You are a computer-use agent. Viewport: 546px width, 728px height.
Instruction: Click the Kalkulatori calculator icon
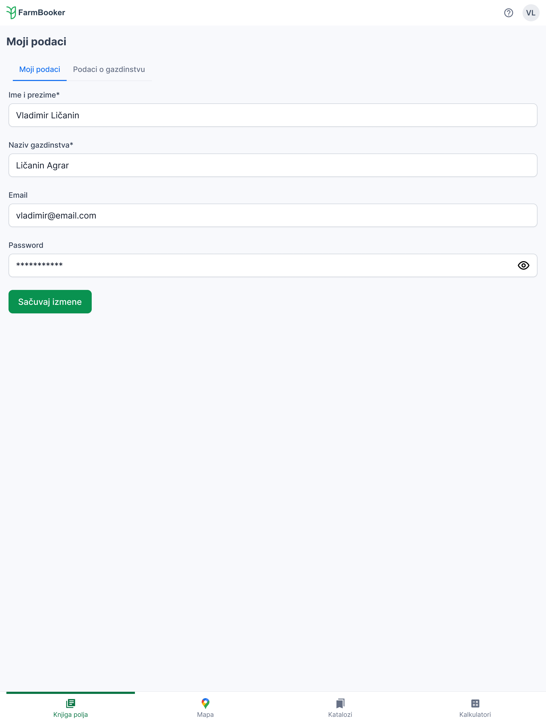coord(475,704)
